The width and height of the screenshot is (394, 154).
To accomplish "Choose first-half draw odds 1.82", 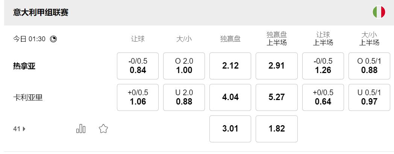I will point(276,129).
